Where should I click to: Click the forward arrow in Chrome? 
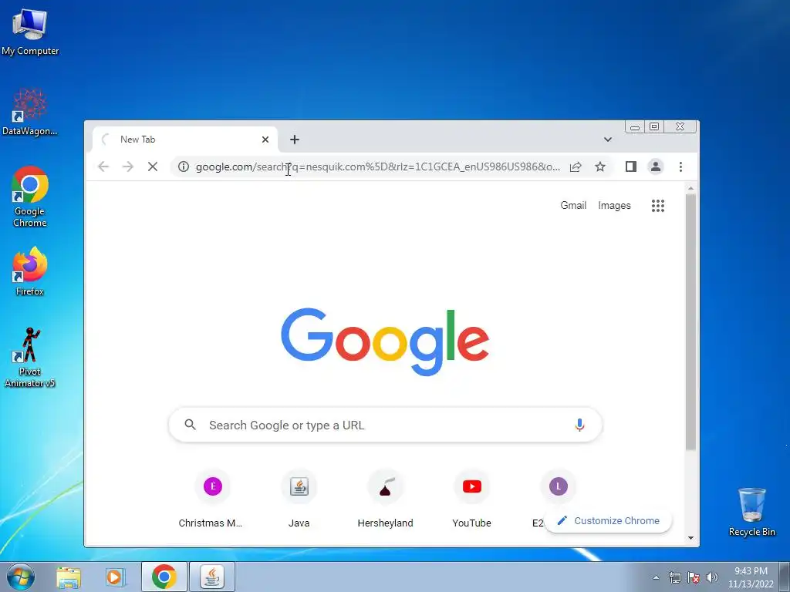pyautogui.click(x=128, y=166)
